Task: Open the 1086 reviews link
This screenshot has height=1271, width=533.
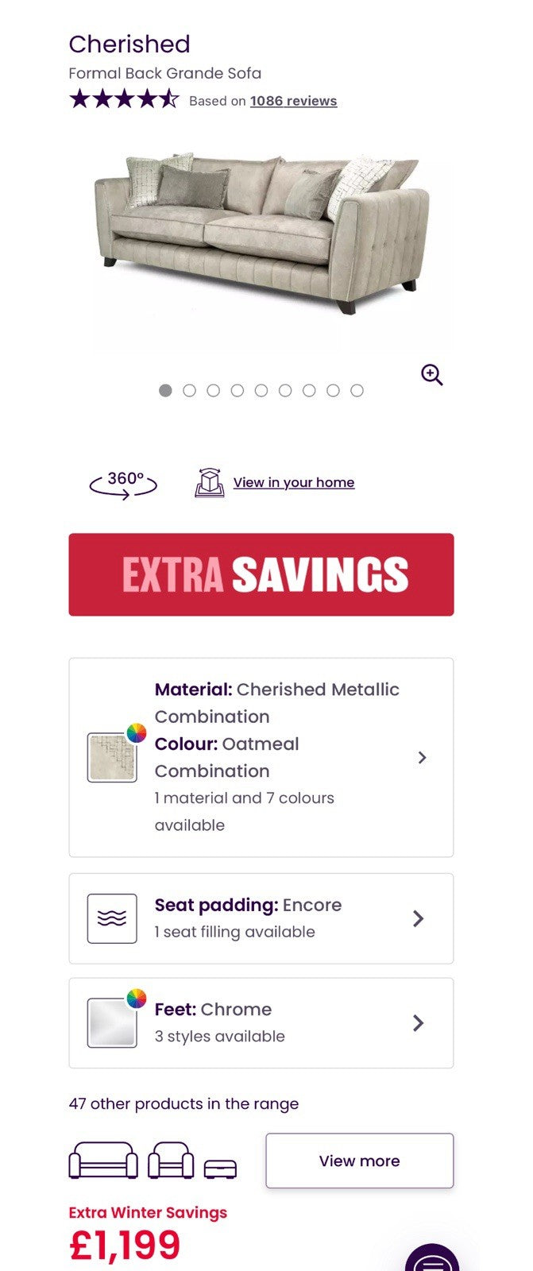Action: [293, 101]
